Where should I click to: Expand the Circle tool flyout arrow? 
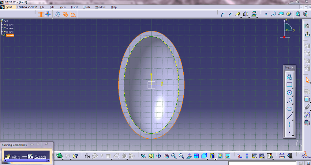[x=293, y=96]
